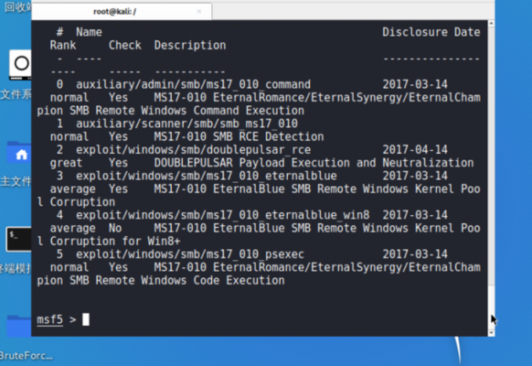Click 'DOUBLEPULSAR Payload Execution and Neutralization' text
Image resolution: width=532 pixels, height=366 pixels.
(314, 163)
